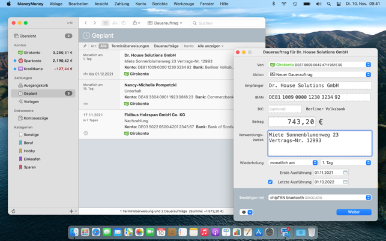Image resolution: width=386 pixels, height=241 pixels.
Task: Click the Spotlight search icon in the menu bar
Action: coord(329,4)
